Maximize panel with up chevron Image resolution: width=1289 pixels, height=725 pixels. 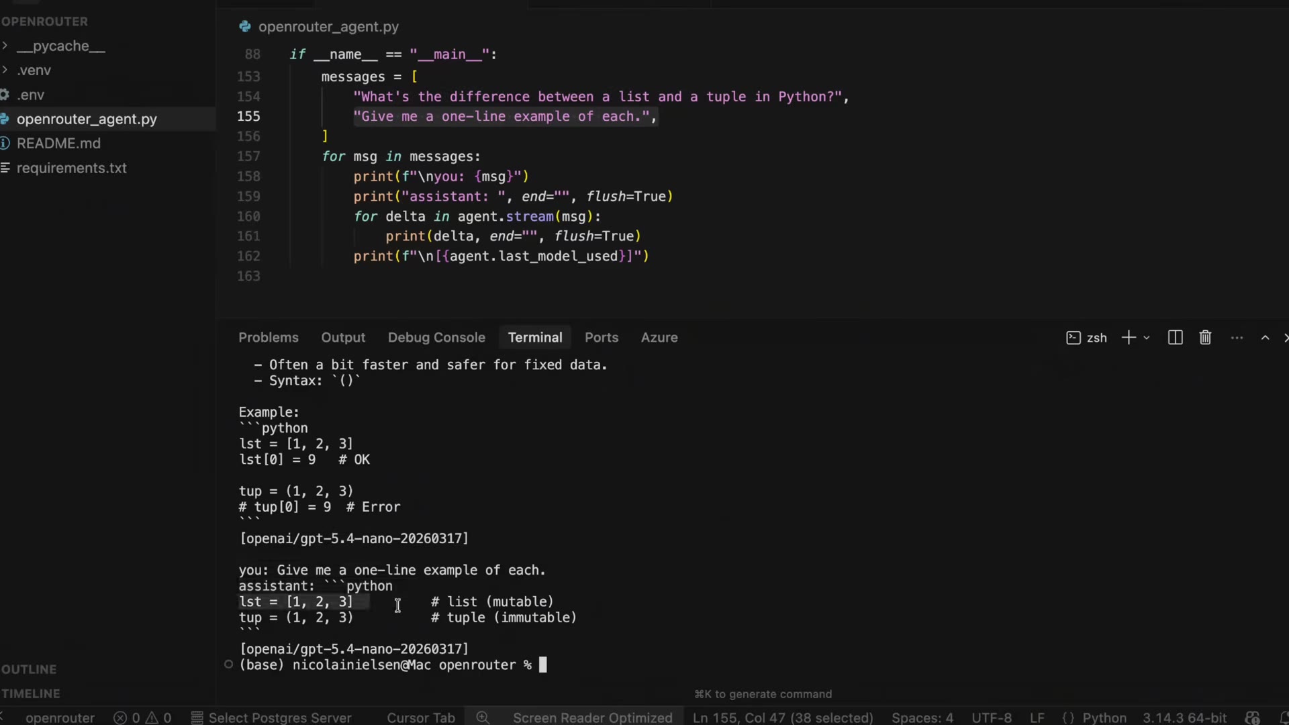point(1265,338)
